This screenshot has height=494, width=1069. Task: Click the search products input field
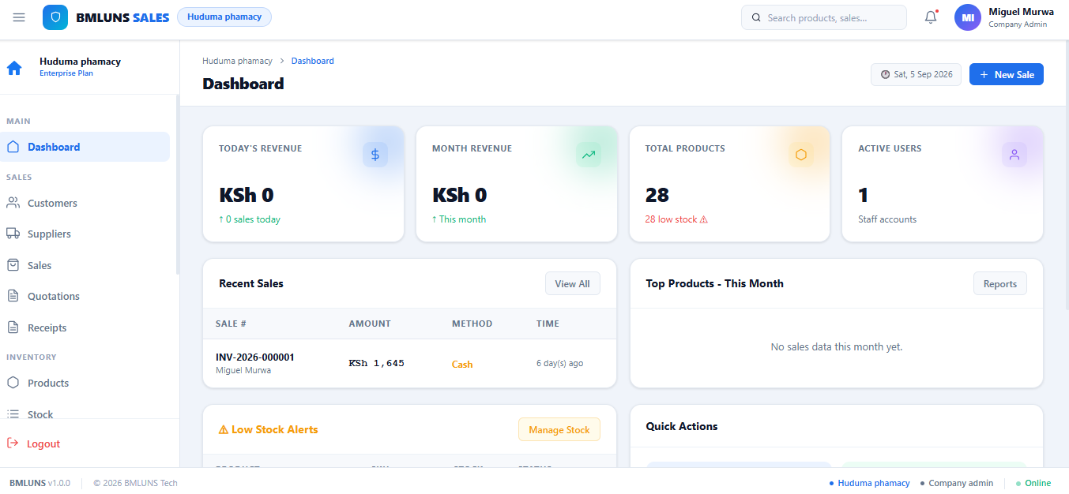point(824,17)
